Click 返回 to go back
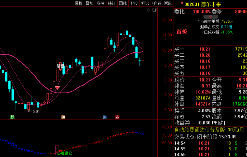The image size is (247, 157). tap(168, 3)
